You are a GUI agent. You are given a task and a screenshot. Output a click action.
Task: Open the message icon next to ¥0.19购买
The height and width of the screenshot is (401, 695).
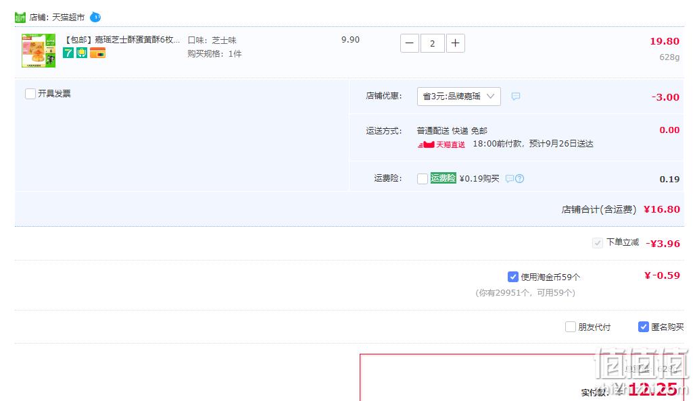(x=510, y=178)
